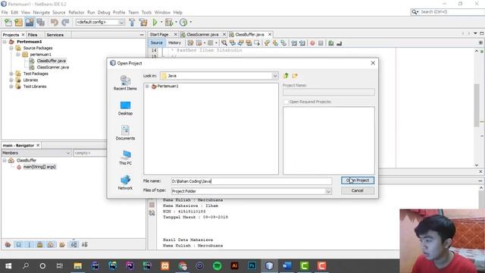Click the Debug Project icon
Viewport: 485px width, 273px height.
click(x=169, y=22)
